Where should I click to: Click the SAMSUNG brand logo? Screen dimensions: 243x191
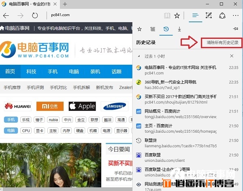[x=114, y=106]
